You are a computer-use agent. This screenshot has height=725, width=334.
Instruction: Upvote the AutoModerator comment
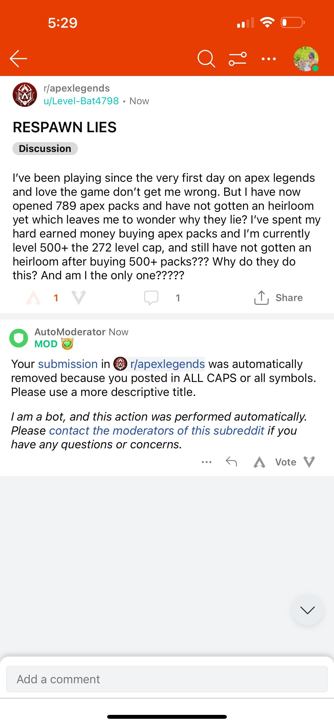pos(259,462)
